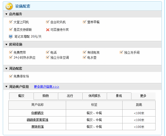The width and height of the screenshot is (166, 136).
Task: Open the 原味粉馆 merchant link
Action: coord(37,127)
